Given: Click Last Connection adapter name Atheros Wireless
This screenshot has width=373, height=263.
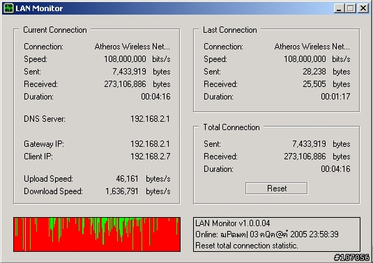Looking at the screenshot, I should [312, 47].
